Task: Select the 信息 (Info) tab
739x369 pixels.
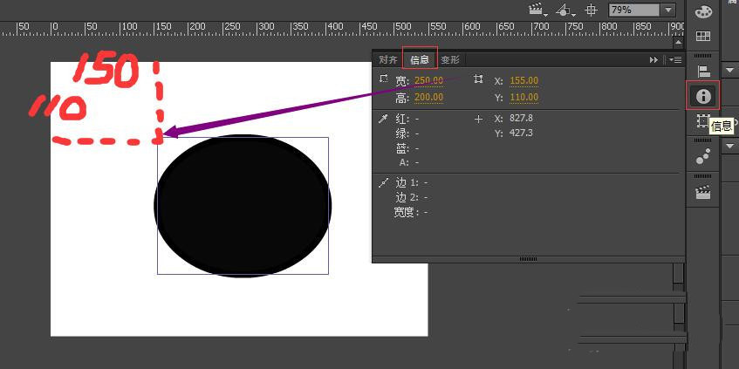Action: tap(420, 60)
